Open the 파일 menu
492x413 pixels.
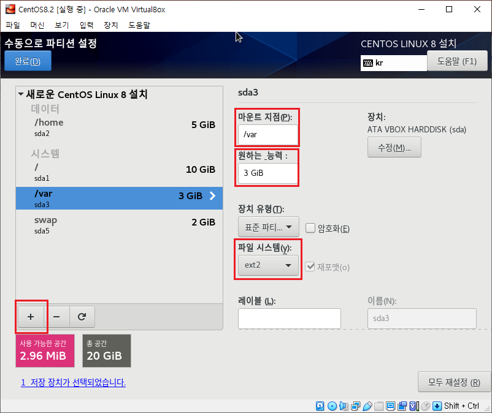tap(13, 25)
